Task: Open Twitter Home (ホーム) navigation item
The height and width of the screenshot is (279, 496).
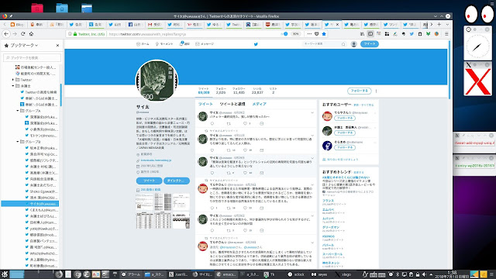Action: 143,44
